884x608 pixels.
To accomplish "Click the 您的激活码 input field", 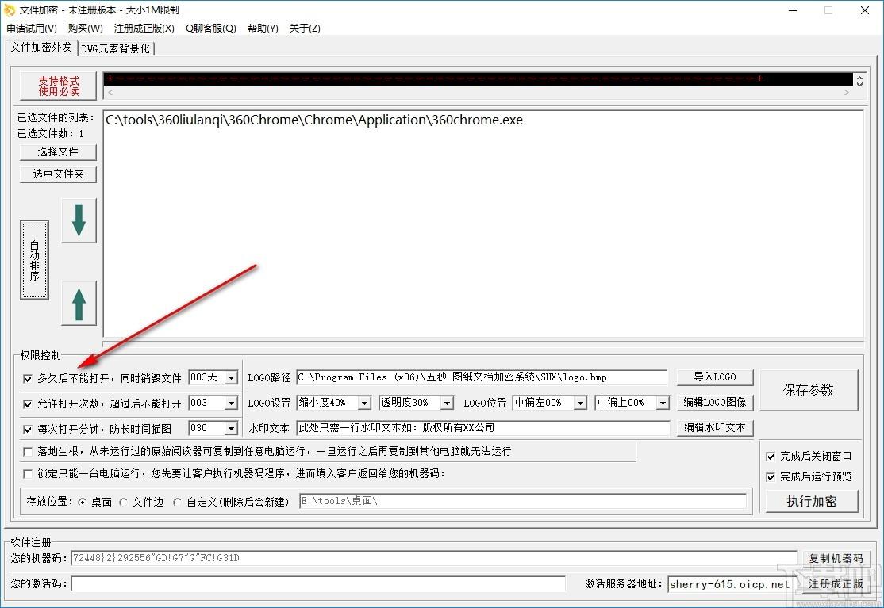I will (x=318, y=583).
